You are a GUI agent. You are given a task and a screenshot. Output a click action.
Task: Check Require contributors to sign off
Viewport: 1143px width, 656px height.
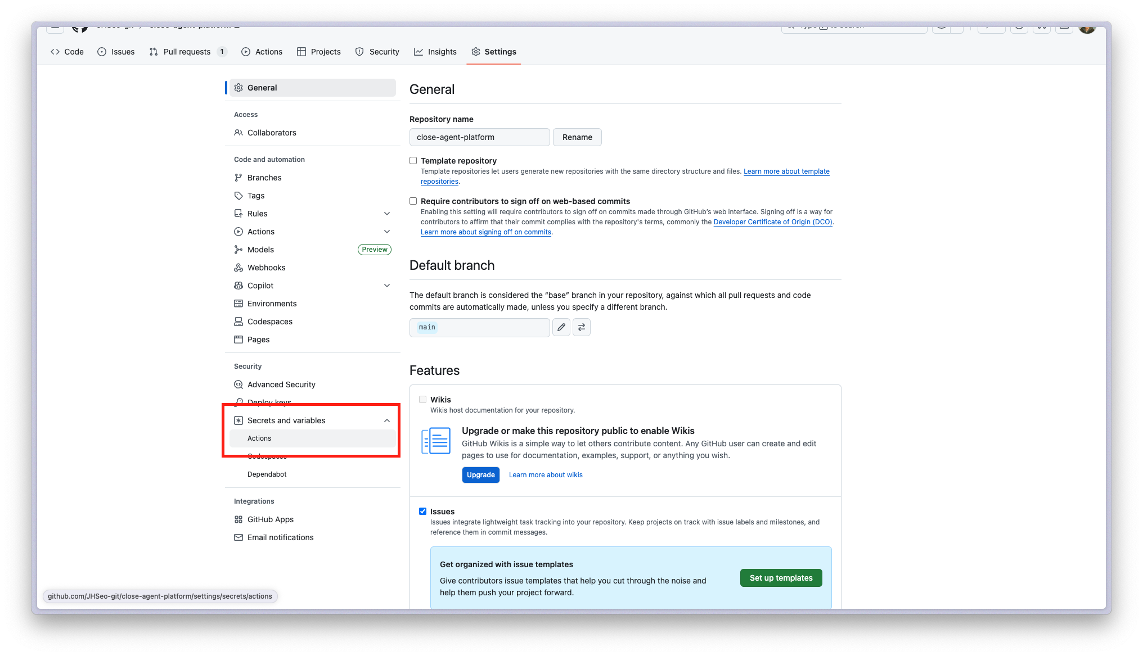coord(413,201)
